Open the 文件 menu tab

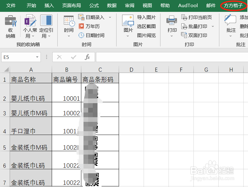click(11, 6)
